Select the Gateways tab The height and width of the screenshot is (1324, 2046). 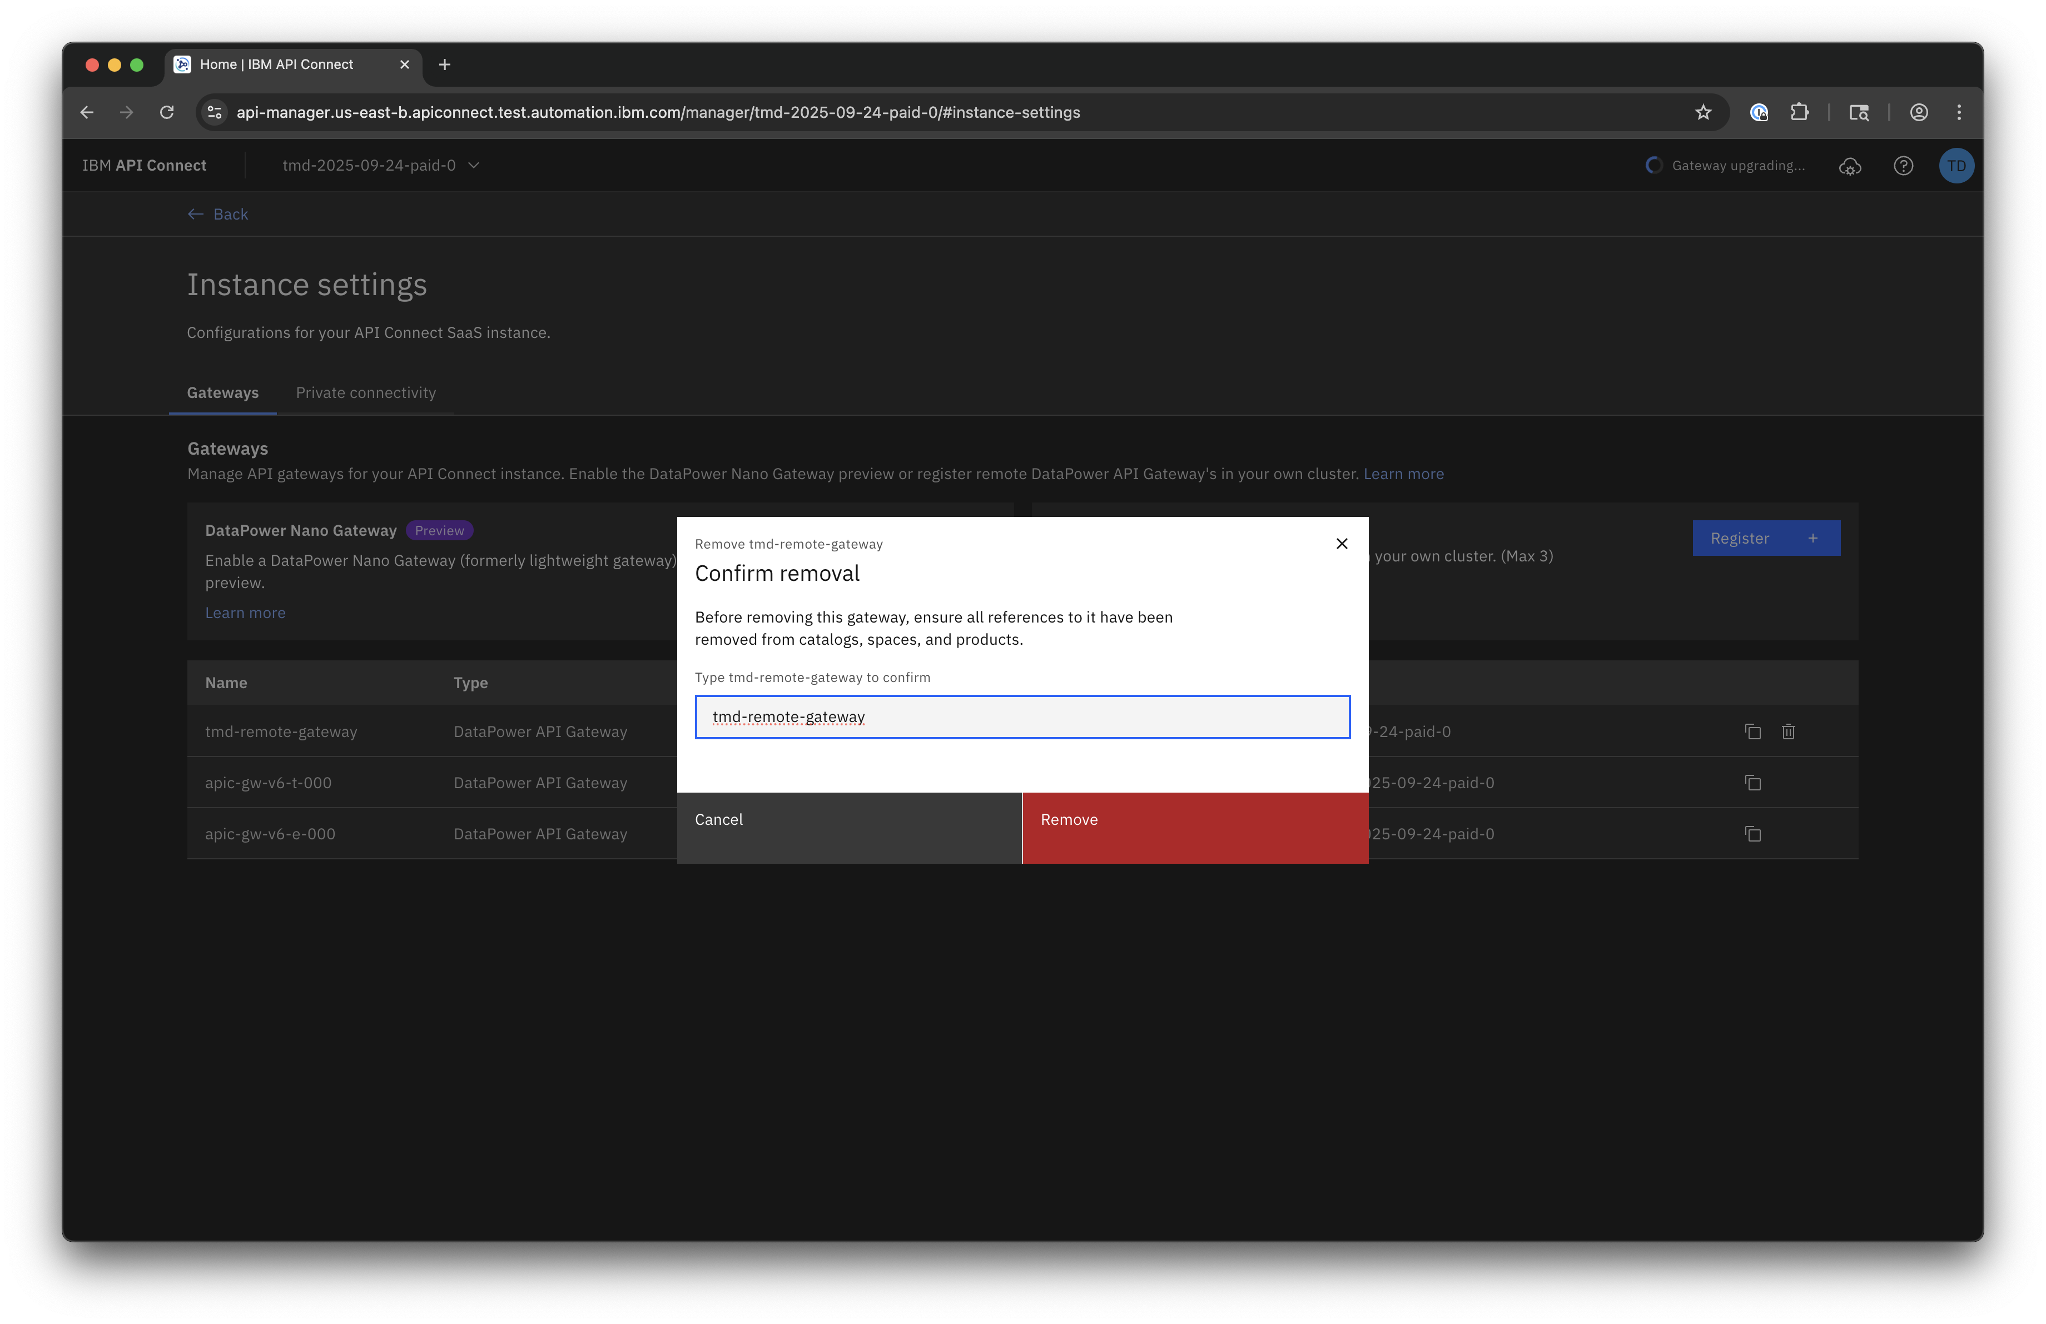(222, 392)
